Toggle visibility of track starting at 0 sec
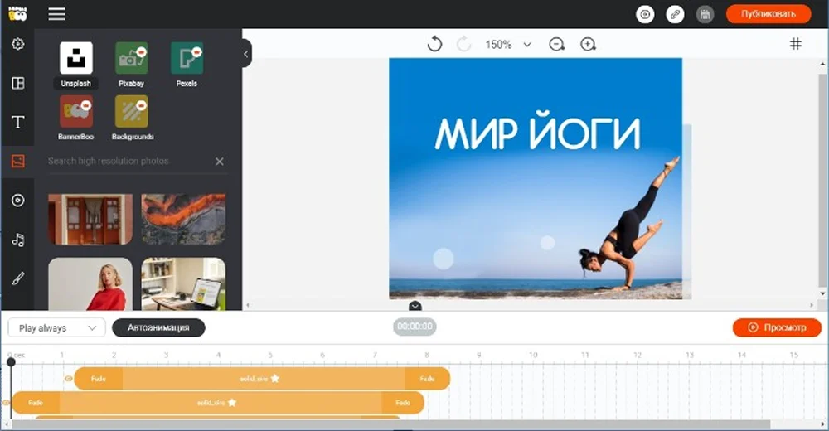The image size is (829, 431). (6, 403)
